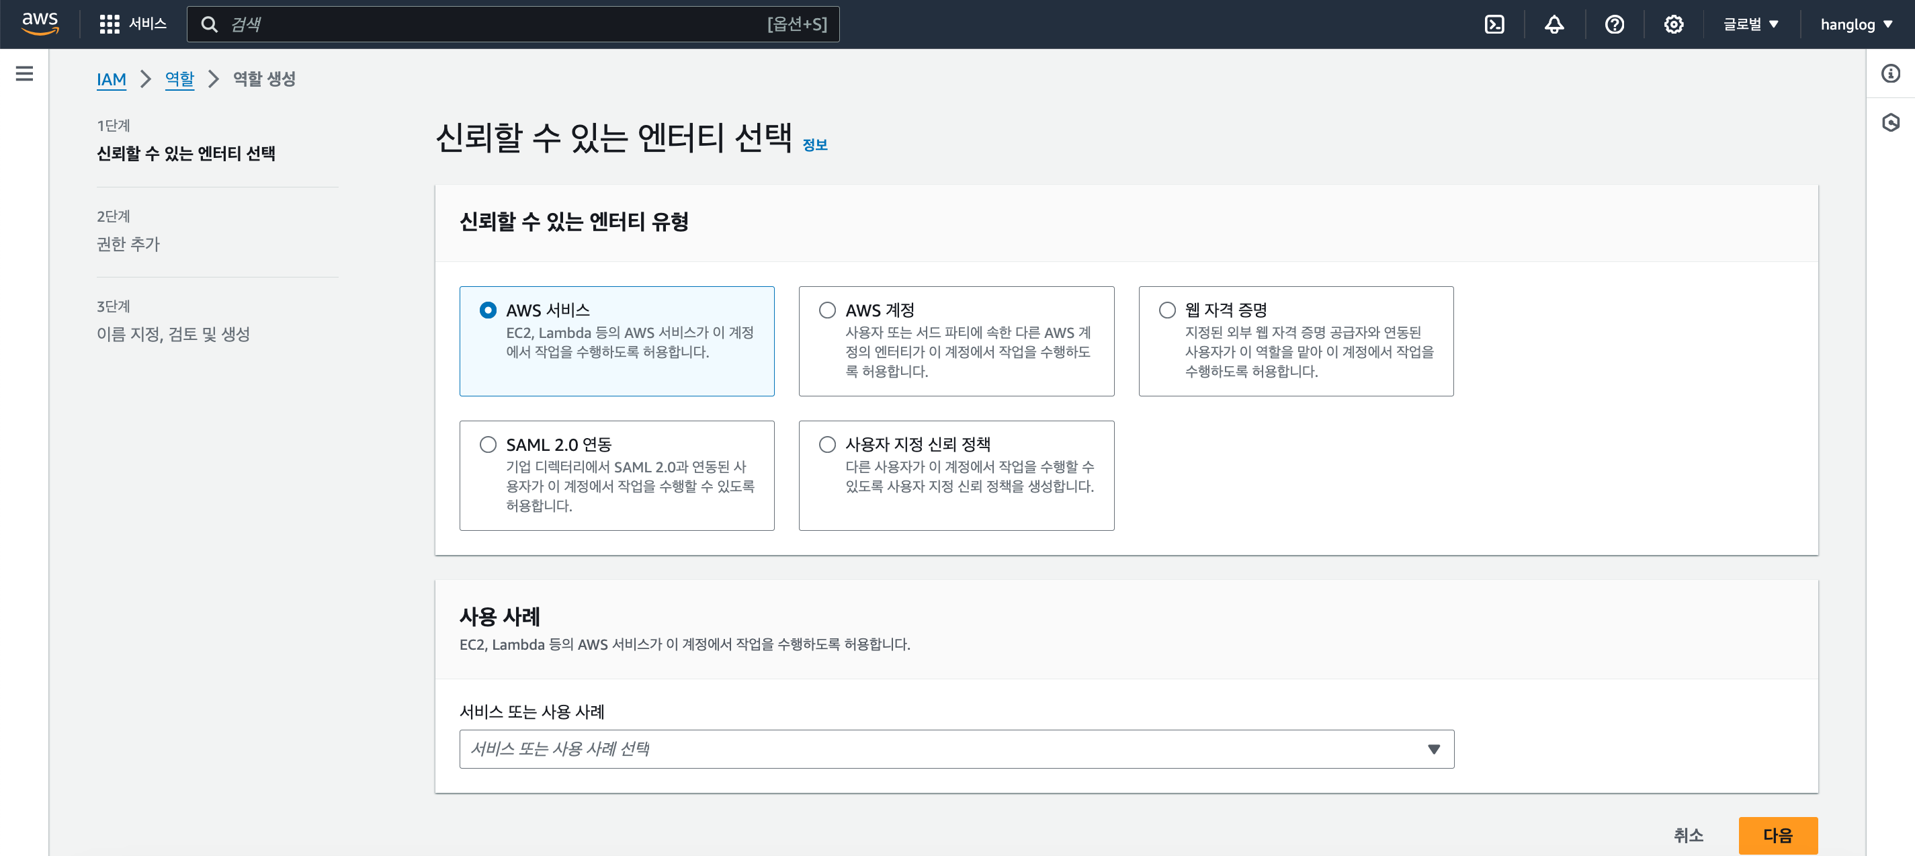
Task: Click the AWS logo home icon
Action: [x=40, y=24]
